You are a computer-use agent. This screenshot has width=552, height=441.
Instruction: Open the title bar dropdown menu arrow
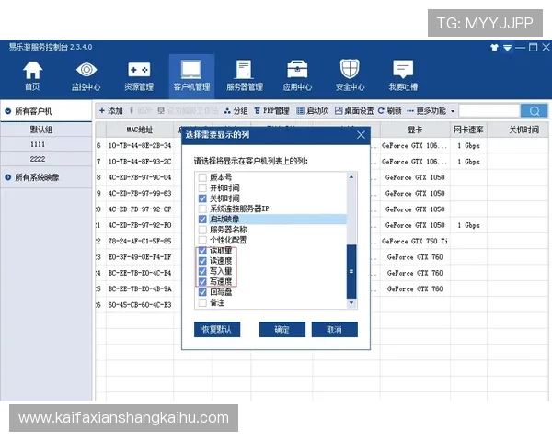pyautogui.click(x=507, y=47)
